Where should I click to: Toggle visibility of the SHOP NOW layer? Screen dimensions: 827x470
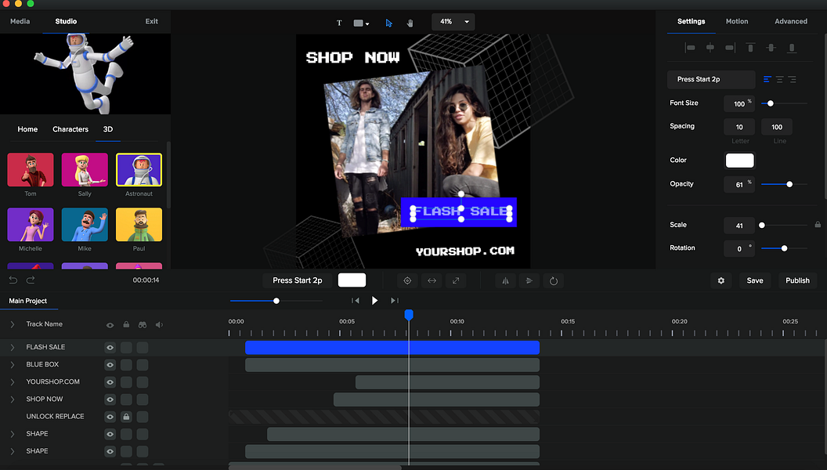pyautogui.click(x=110, y=399)
